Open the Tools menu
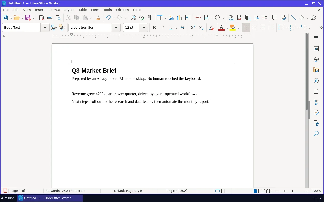Image resolution: width=324 pixels, height=202 pixels. click(x=108, y=10)
